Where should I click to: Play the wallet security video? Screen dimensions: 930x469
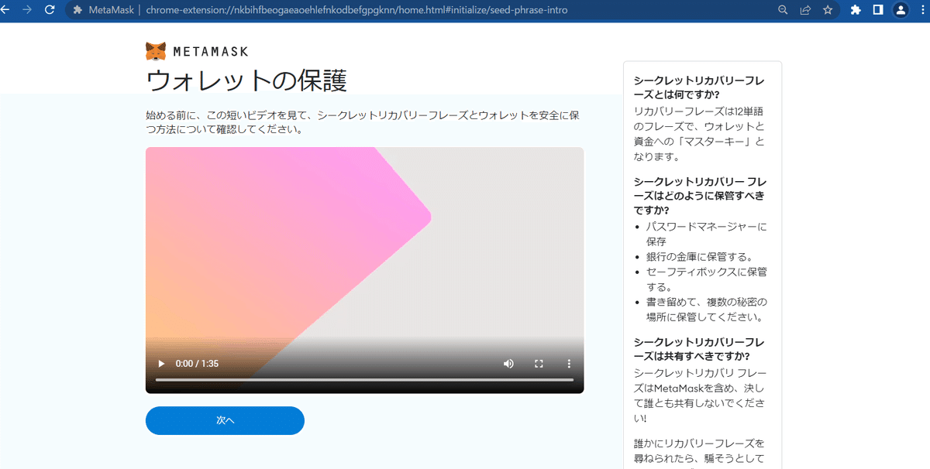[161, 364]
